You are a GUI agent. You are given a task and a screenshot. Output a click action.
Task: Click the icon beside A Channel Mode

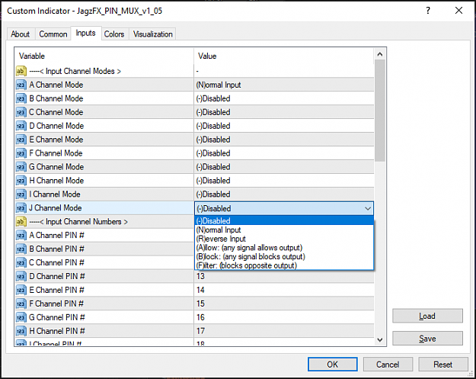(21, 85)
